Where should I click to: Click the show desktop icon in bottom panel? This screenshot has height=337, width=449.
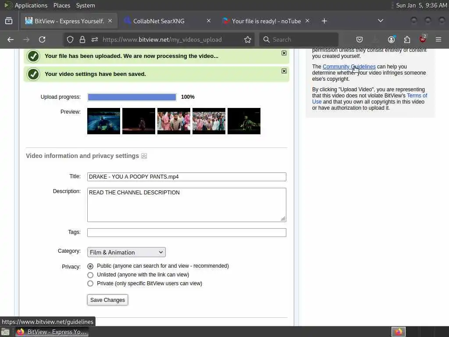pos(5,332)
